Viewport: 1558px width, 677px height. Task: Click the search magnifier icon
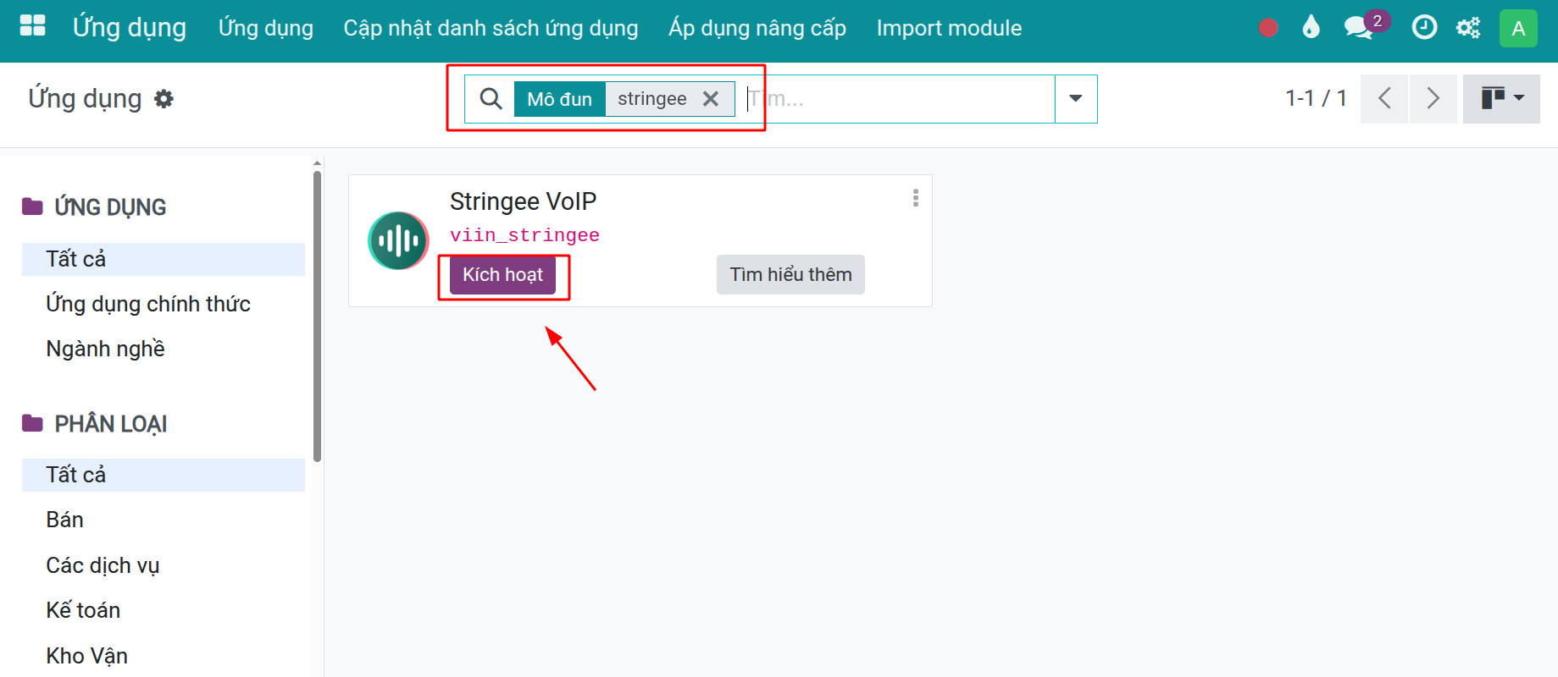[x=491, y=99]
